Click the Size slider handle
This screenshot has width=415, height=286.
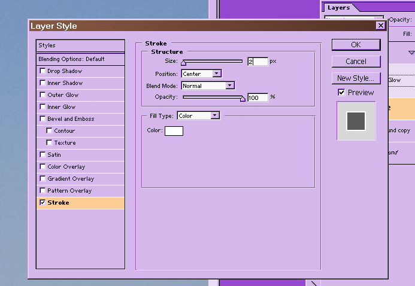[184, 62]
